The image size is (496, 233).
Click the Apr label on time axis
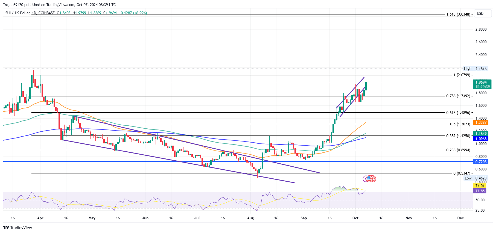(x=40, y=218)
